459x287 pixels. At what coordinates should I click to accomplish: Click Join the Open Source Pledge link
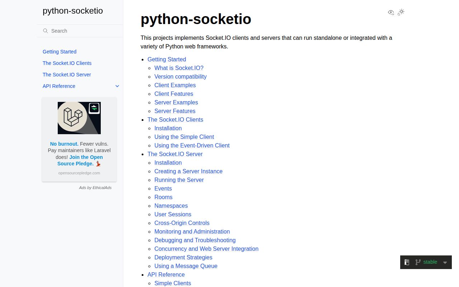pyautogui.click(x=80, y=160)
